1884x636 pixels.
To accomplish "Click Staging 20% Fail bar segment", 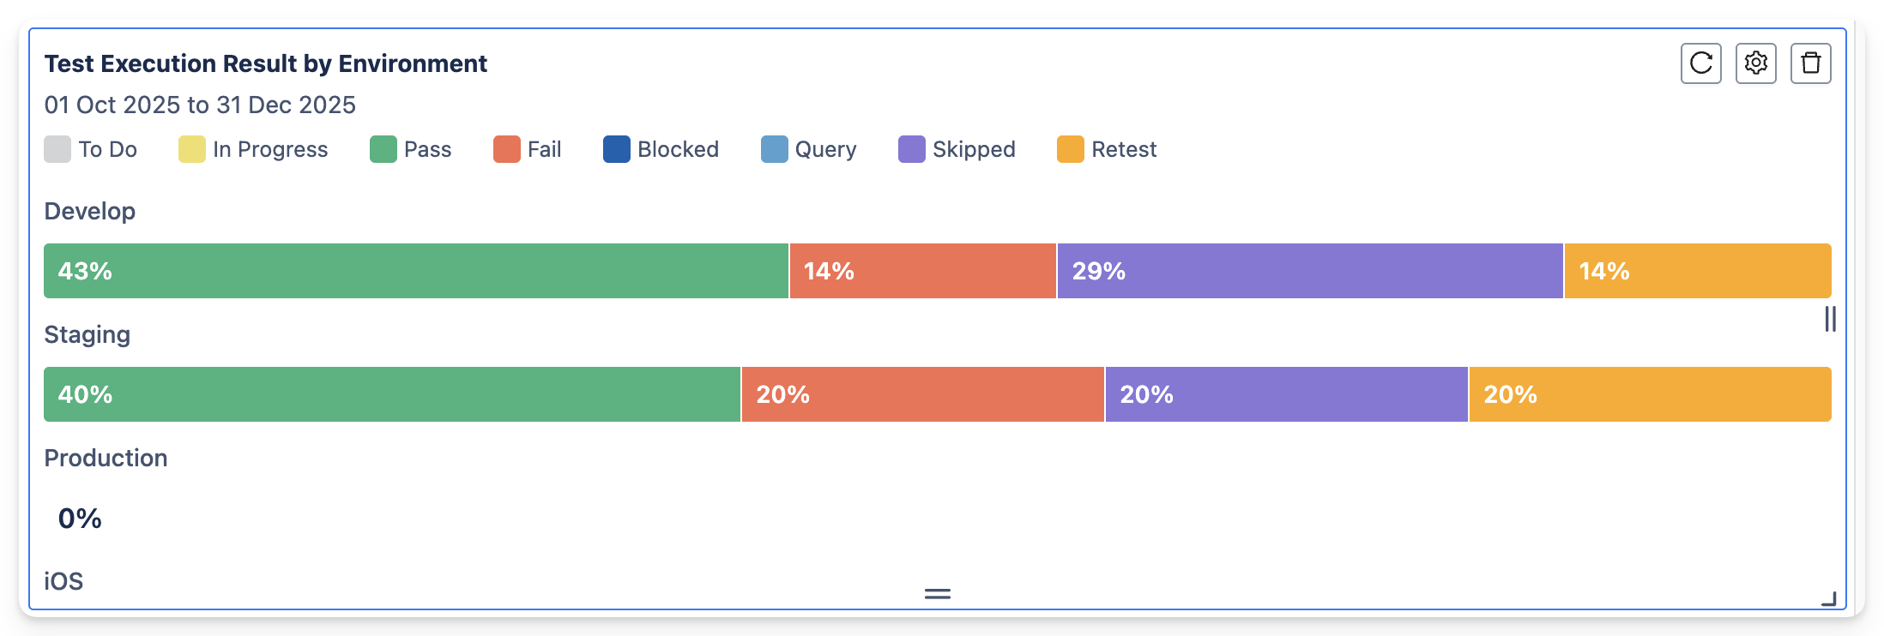I will click(x=922, y=394).
